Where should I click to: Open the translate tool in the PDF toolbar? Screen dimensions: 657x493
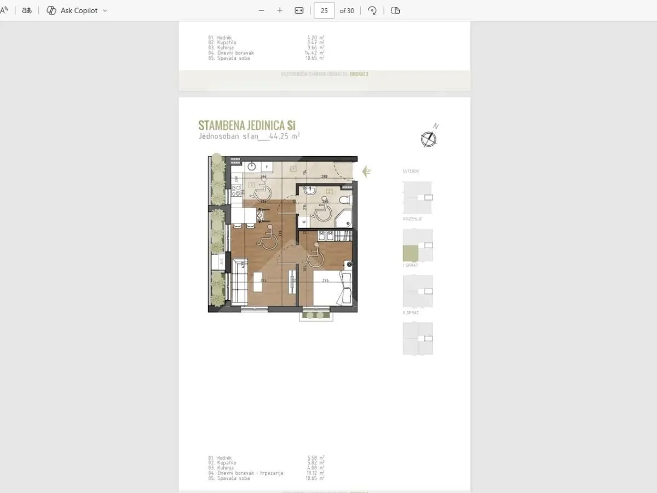tap(27, 10)
